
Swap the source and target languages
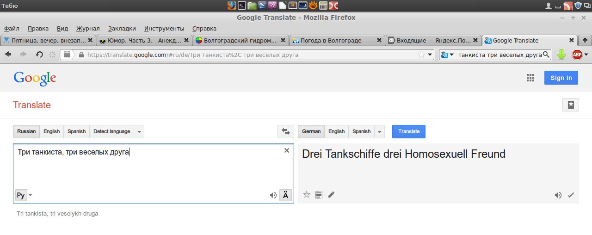[286, 131]
